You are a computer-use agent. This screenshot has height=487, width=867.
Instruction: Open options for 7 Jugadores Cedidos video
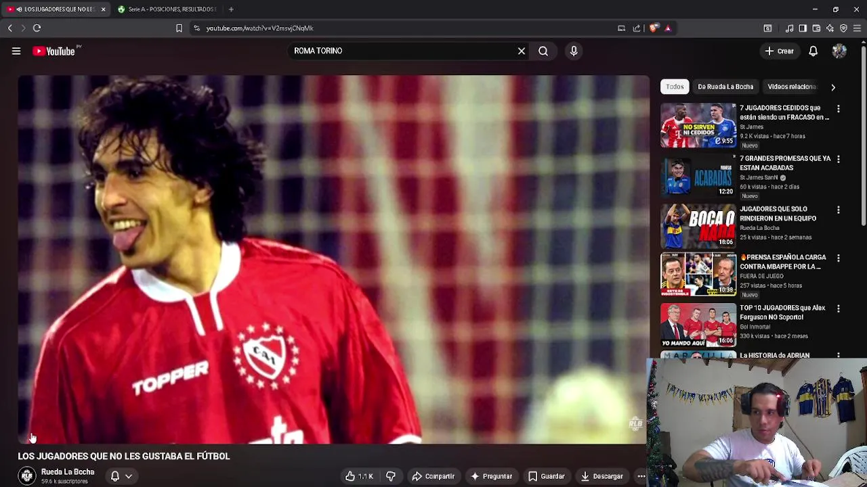(839, 109)
